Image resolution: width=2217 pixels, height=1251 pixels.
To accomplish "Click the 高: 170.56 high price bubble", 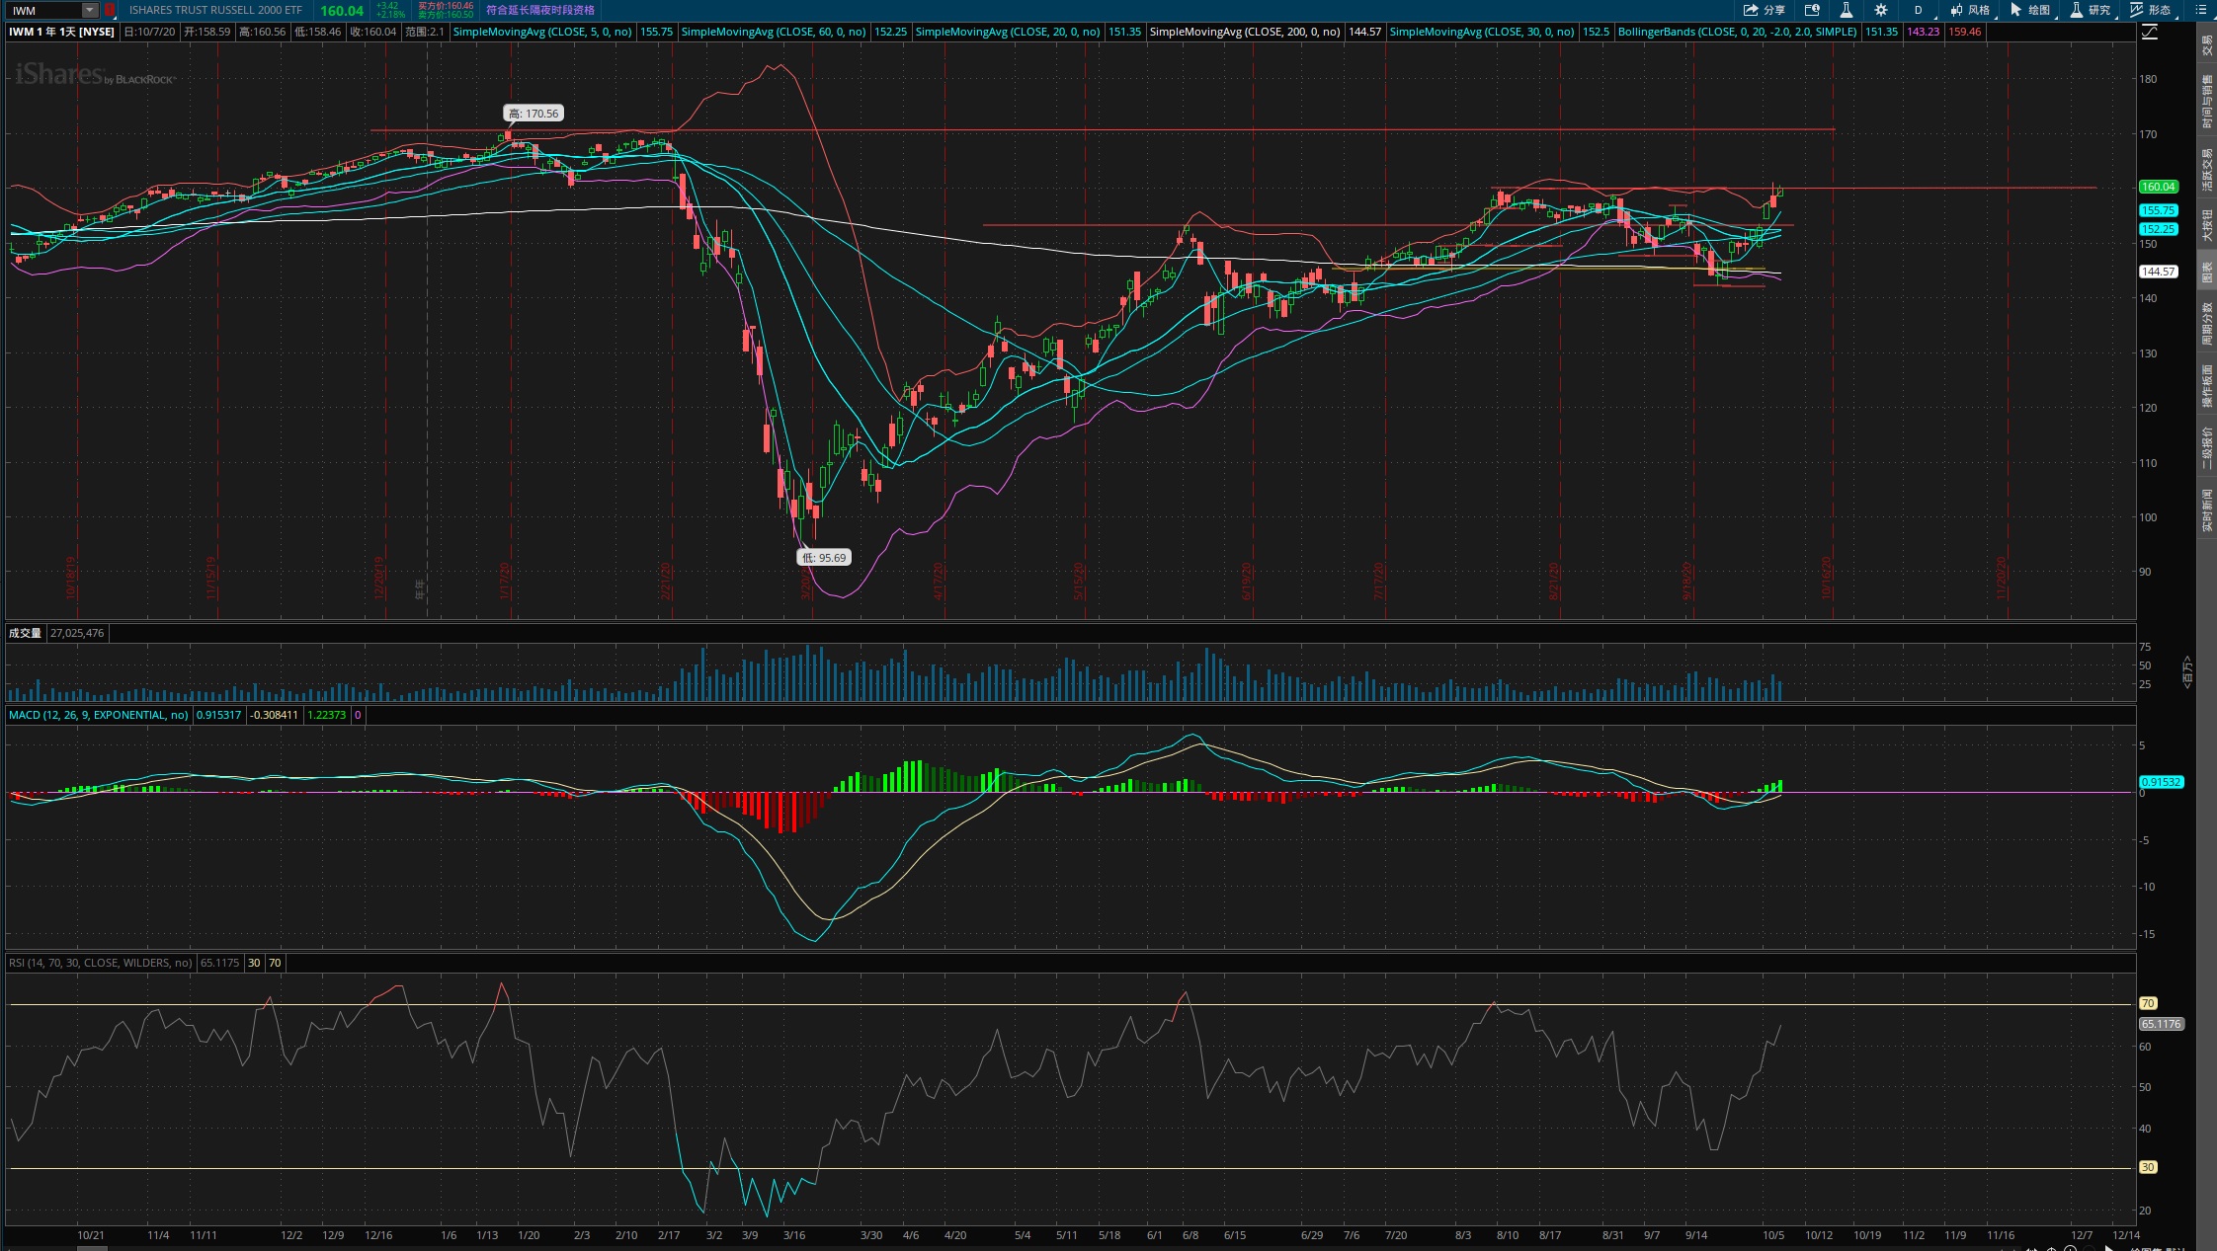I will click(534, 114).
